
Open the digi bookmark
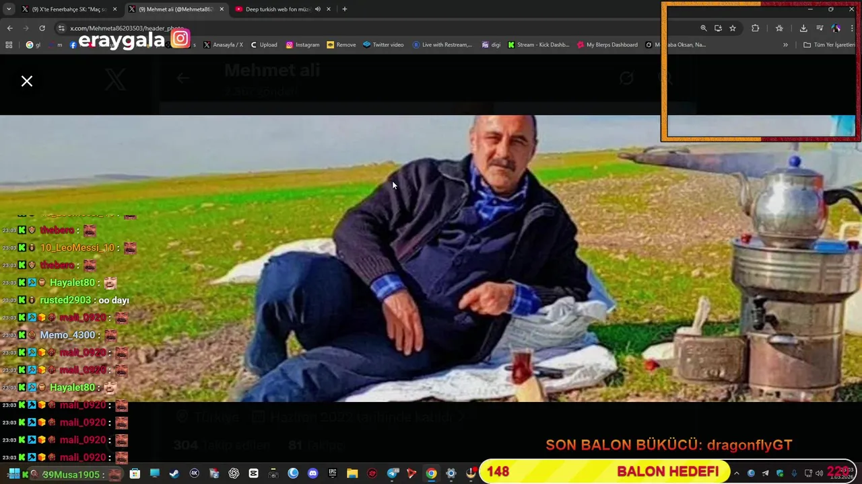[x=492, y=45]
